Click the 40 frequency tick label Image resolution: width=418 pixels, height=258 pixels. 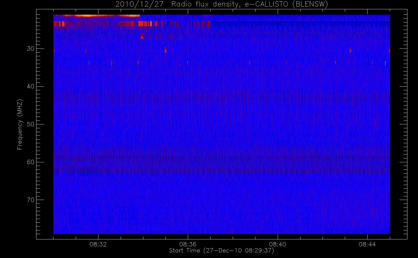pos(30,86)
